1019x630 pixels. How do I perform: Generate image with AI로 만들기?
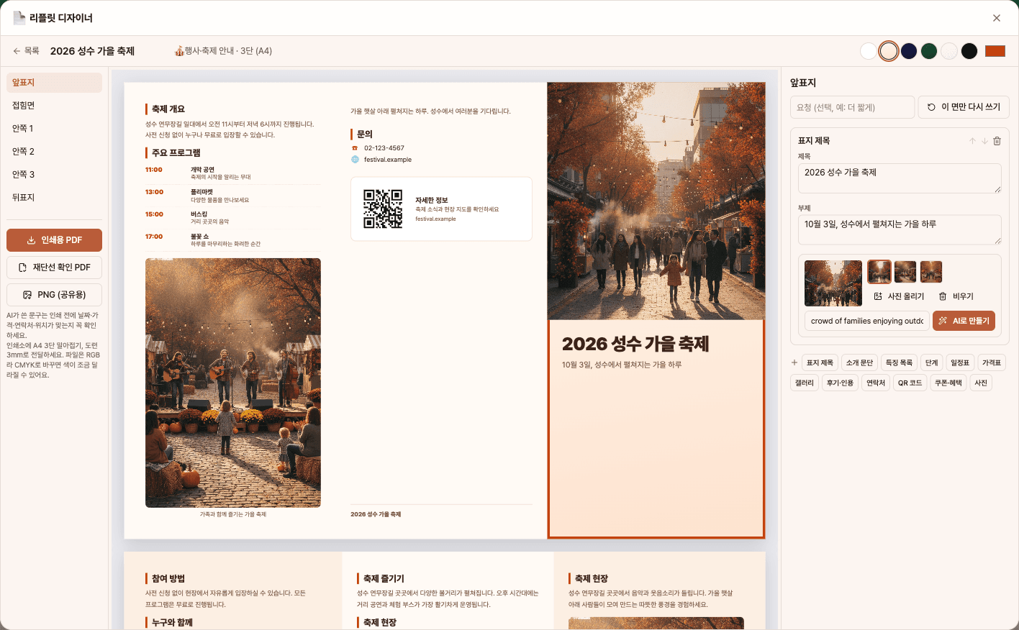click(x=964, y=321)
